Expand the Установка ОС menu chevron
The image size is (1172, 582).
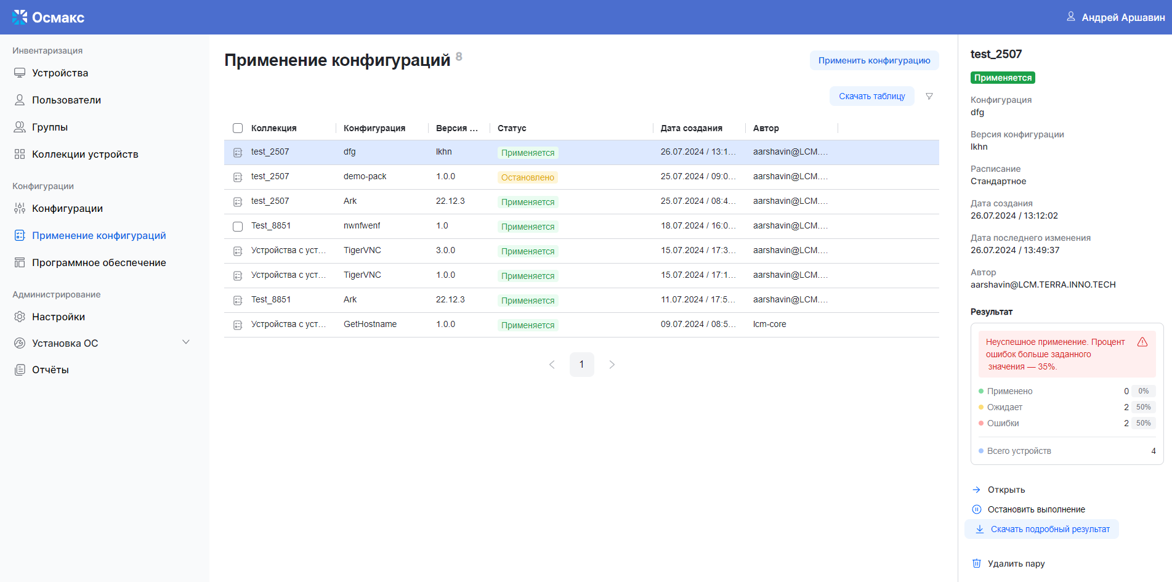click(186, 342)
